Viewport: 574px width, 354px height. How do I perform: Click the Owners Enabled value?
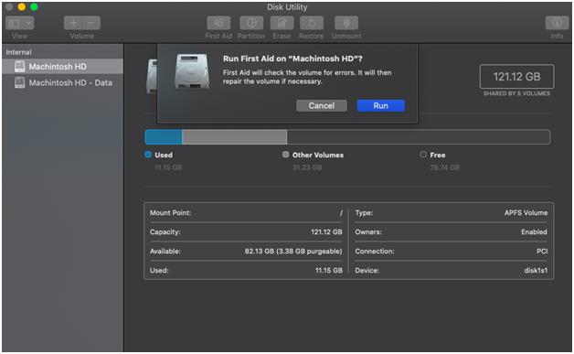[534, 231]
